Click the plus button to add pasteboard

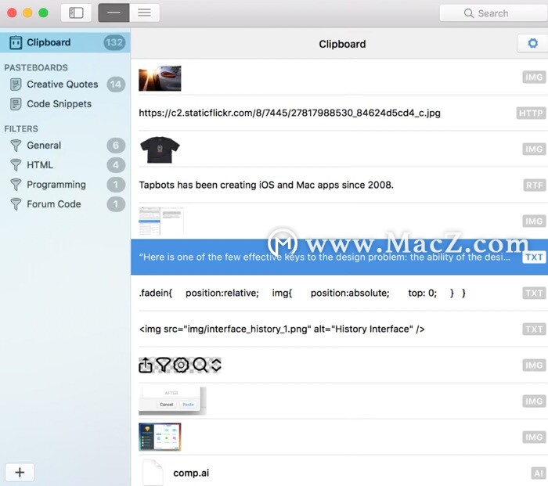click(x=20, y=473)
